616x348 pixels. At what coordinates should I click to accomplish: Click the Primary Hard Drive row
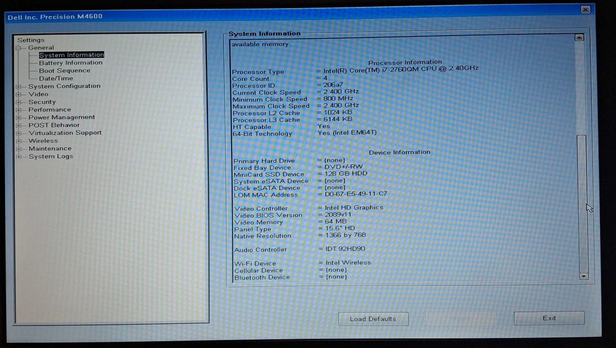click(x=290, y=161)
